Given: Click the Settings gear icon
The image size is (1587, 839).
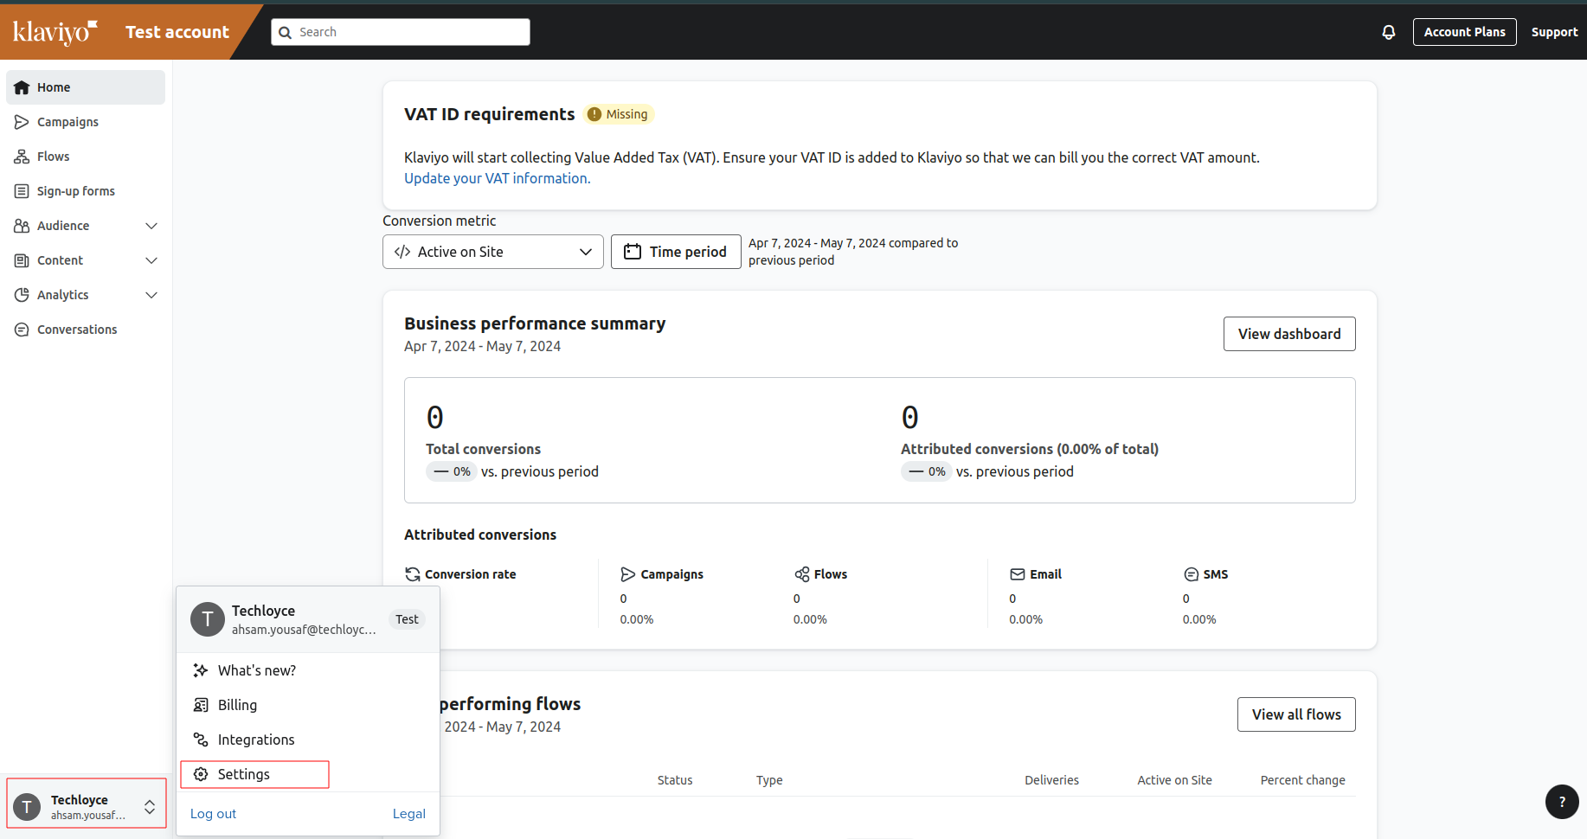Looking at the screenshot, I should point(201,774).
